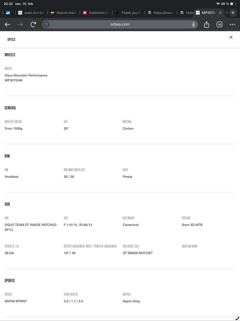The height and width of the screenshot is (321, 240).
Task: Tap the back navigation arrow
Action: [x=7, y=24]
